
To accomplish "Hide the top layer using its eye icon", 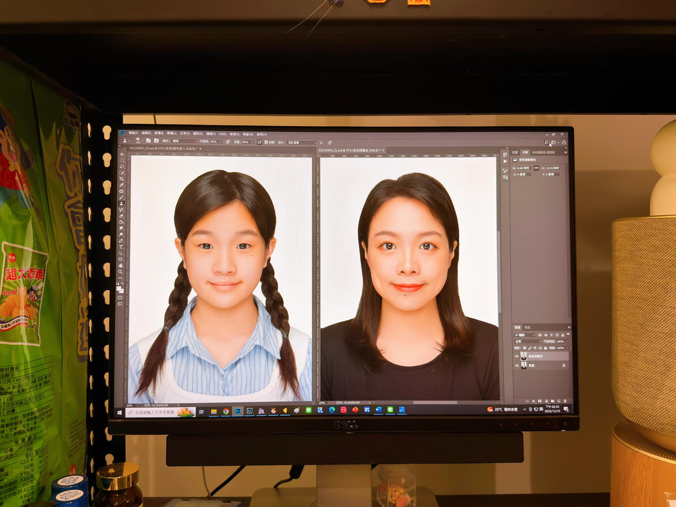I will (517, 357).
